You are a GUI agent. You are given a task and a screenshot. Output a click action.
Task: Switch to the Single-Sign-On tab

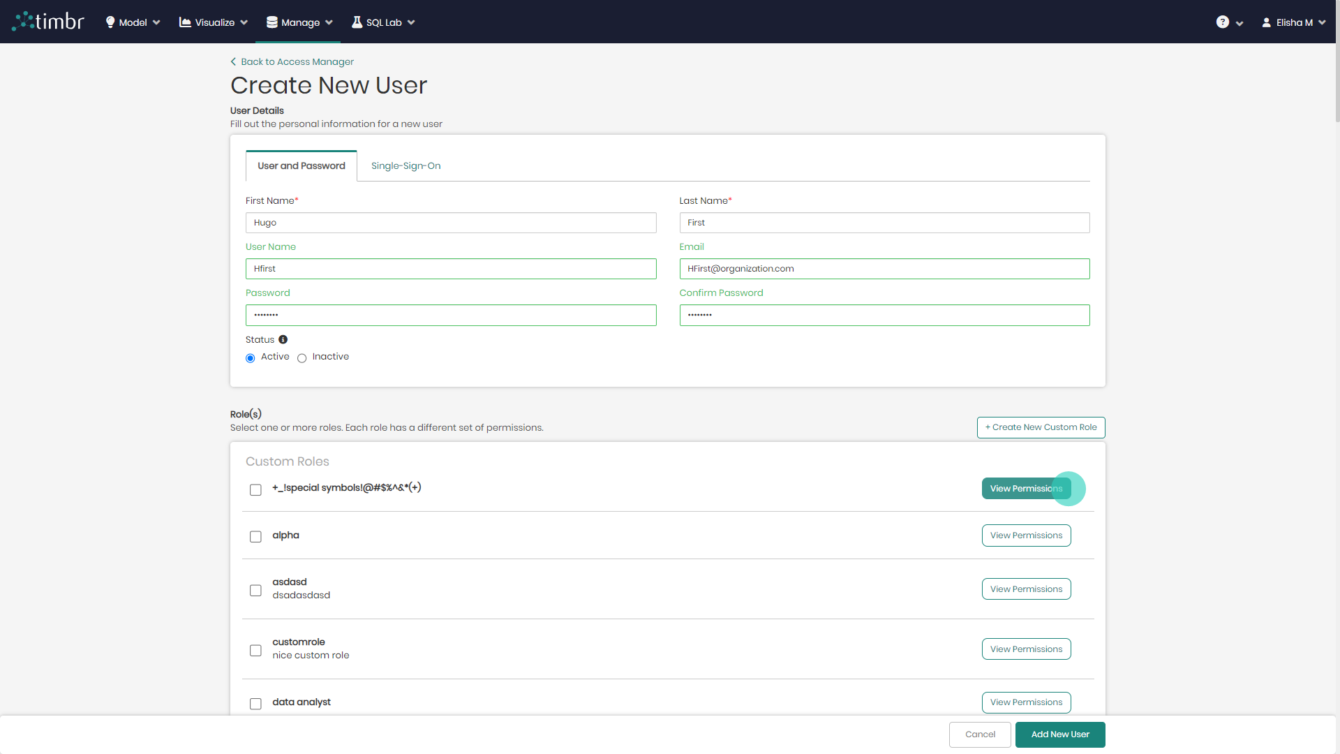coord(405,165)
